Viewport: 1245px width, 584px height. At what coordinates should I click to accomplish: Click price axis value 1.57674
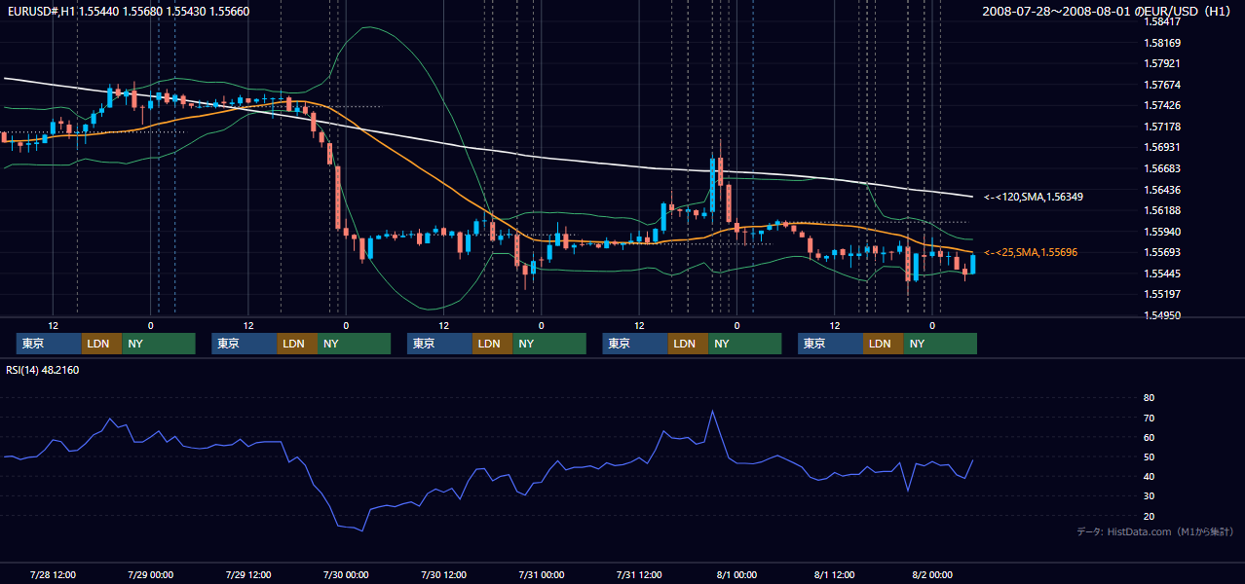(1162, 85)
